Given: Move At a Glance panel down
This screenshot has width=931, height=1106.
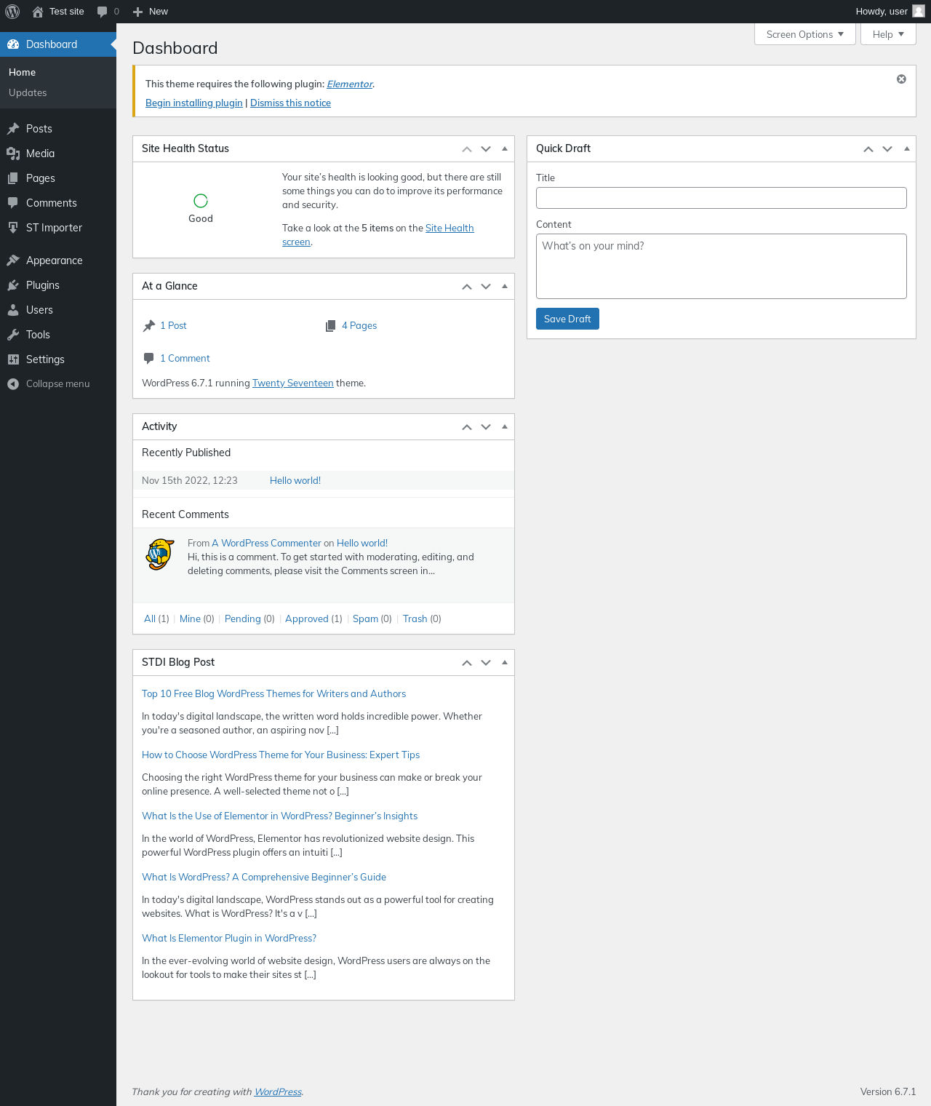Looking at the screenshot, I should [x=486, y=287].
